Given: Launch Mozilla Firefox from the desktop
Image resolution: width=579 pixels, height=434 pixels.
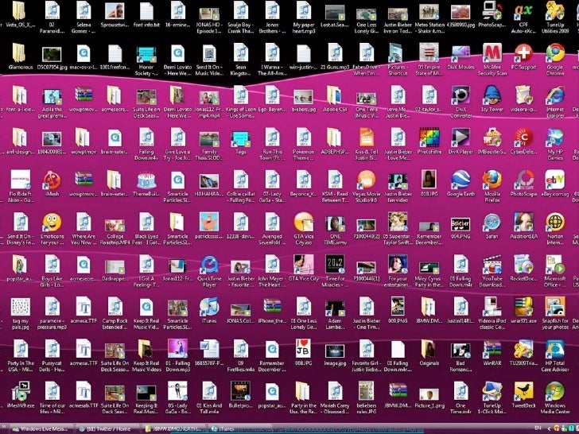Looking at the screenshot, I should 492,179.
